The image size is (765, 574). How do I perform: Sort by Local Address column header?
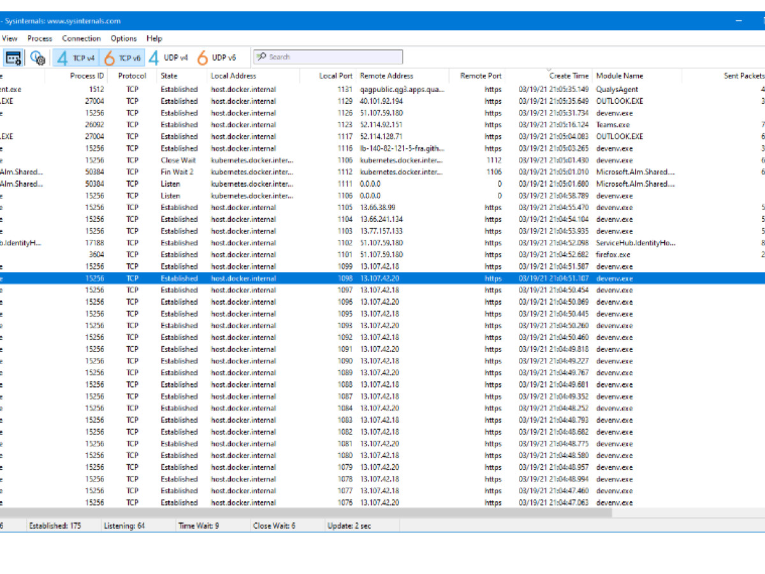coord(233,76)
